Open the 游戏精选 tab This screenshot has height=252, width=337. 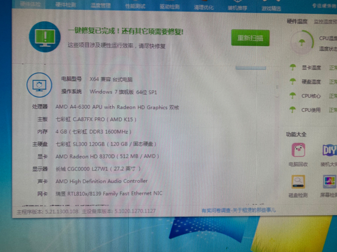[x=271, y=8]
